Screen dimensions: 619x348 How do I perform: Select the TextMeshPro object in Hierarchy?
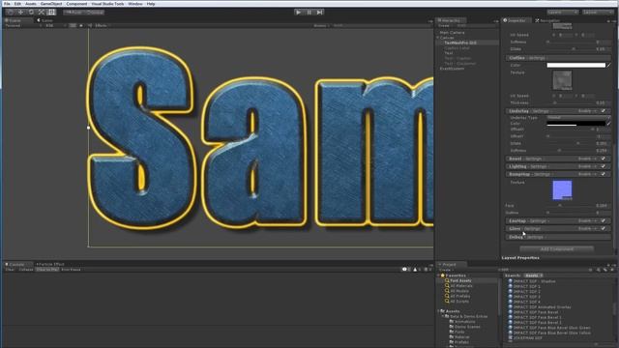(460, 43)
